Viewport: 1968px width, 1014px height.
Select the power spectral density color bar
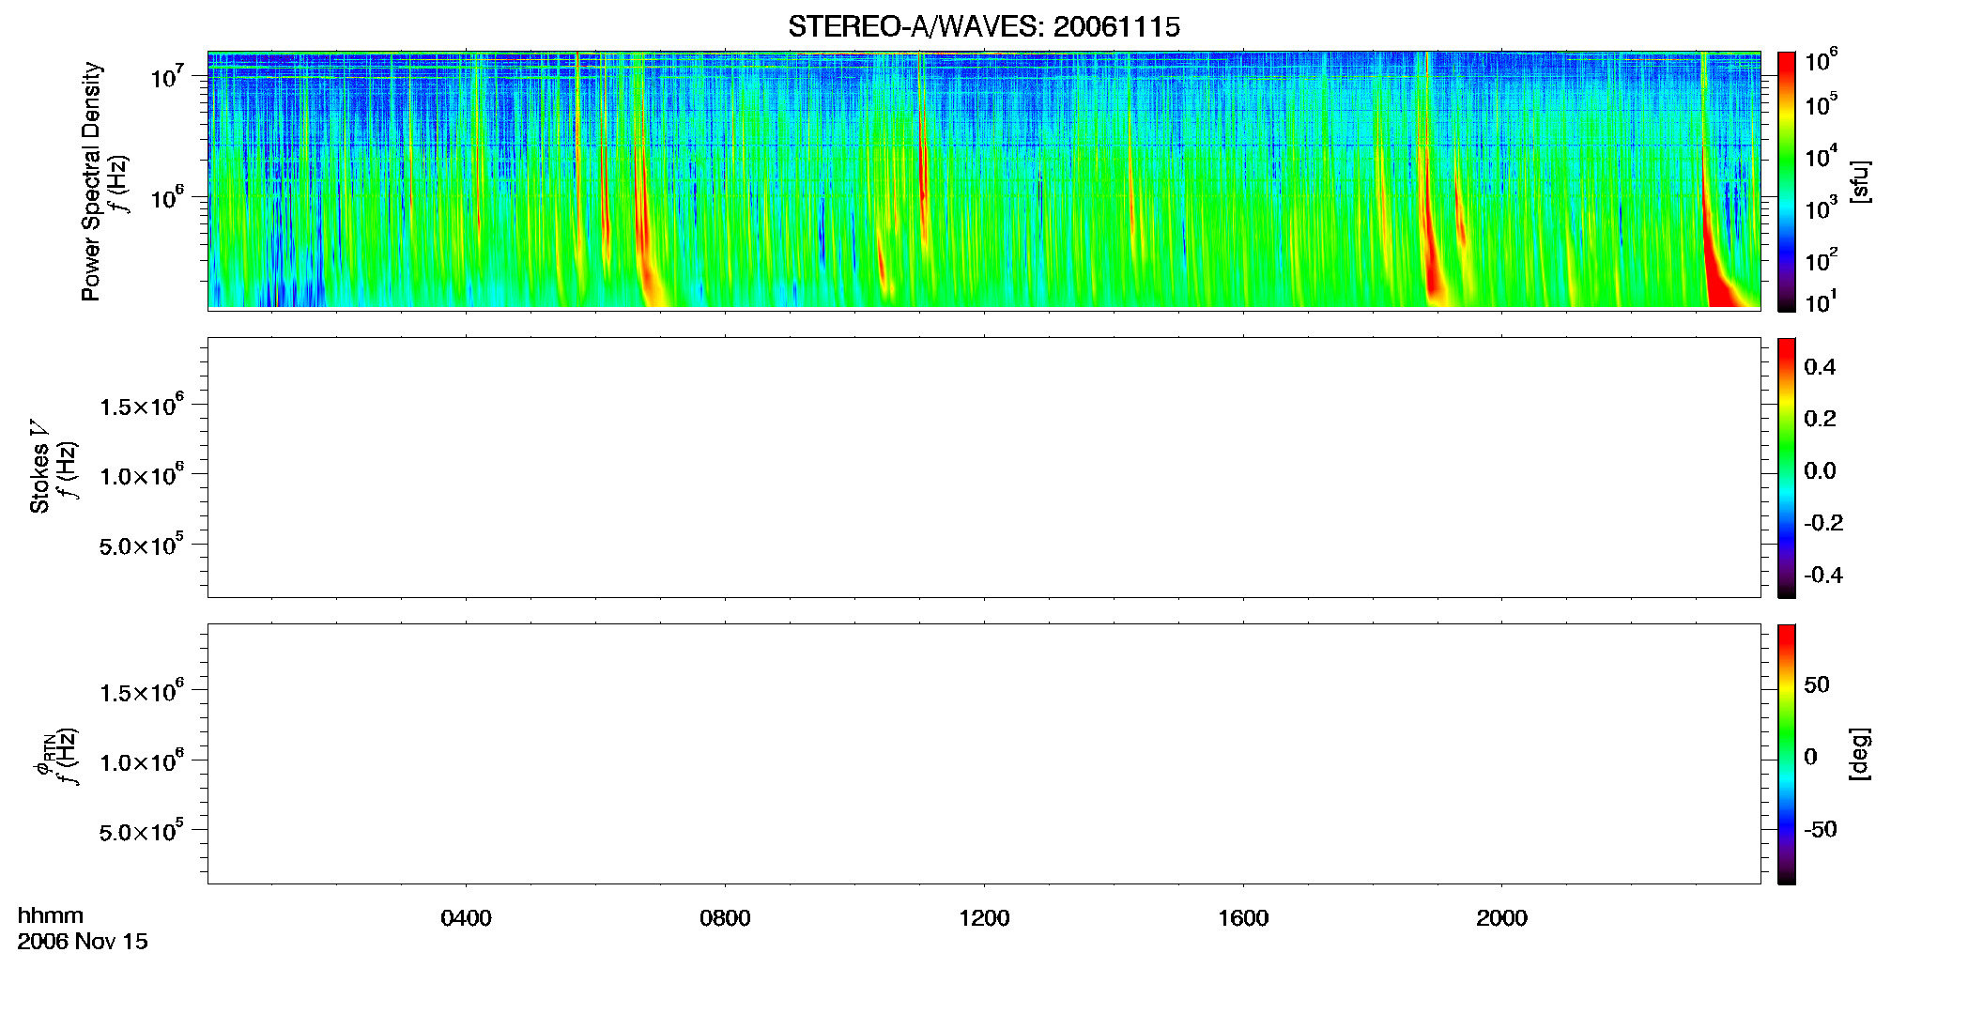pos(1786,181)
